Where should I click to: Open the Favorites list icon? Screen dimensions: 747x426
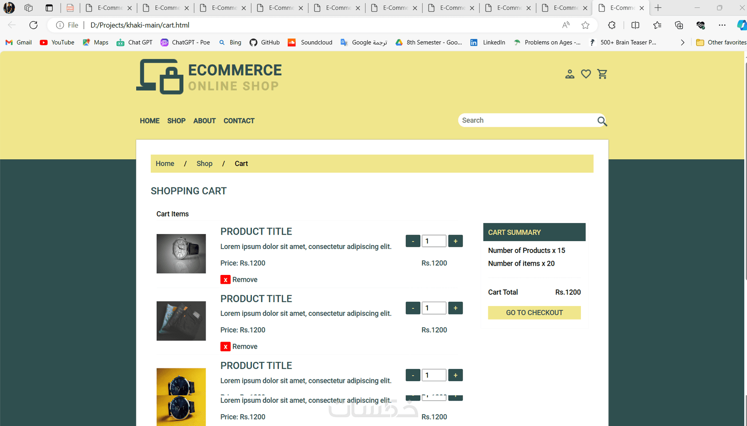(657, 25)
